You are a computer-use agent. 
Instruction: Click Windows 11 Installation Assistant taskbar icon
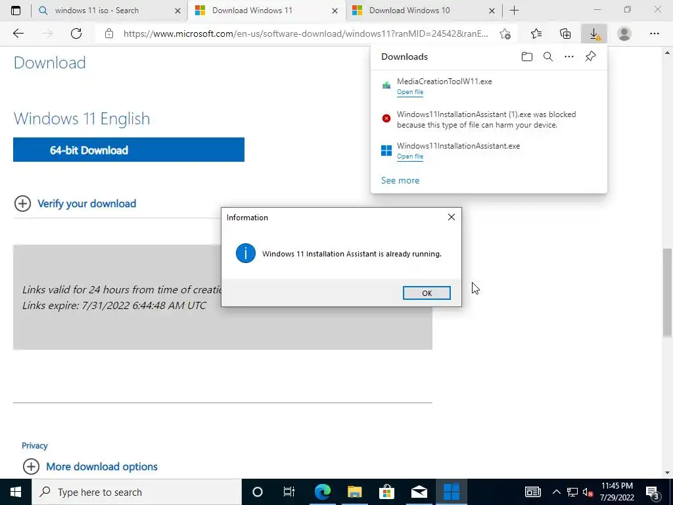[452, 492]
